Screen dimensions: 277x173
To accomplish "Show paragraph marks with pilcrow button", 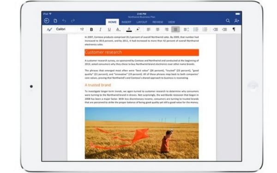I will click(x=234, y=30).
